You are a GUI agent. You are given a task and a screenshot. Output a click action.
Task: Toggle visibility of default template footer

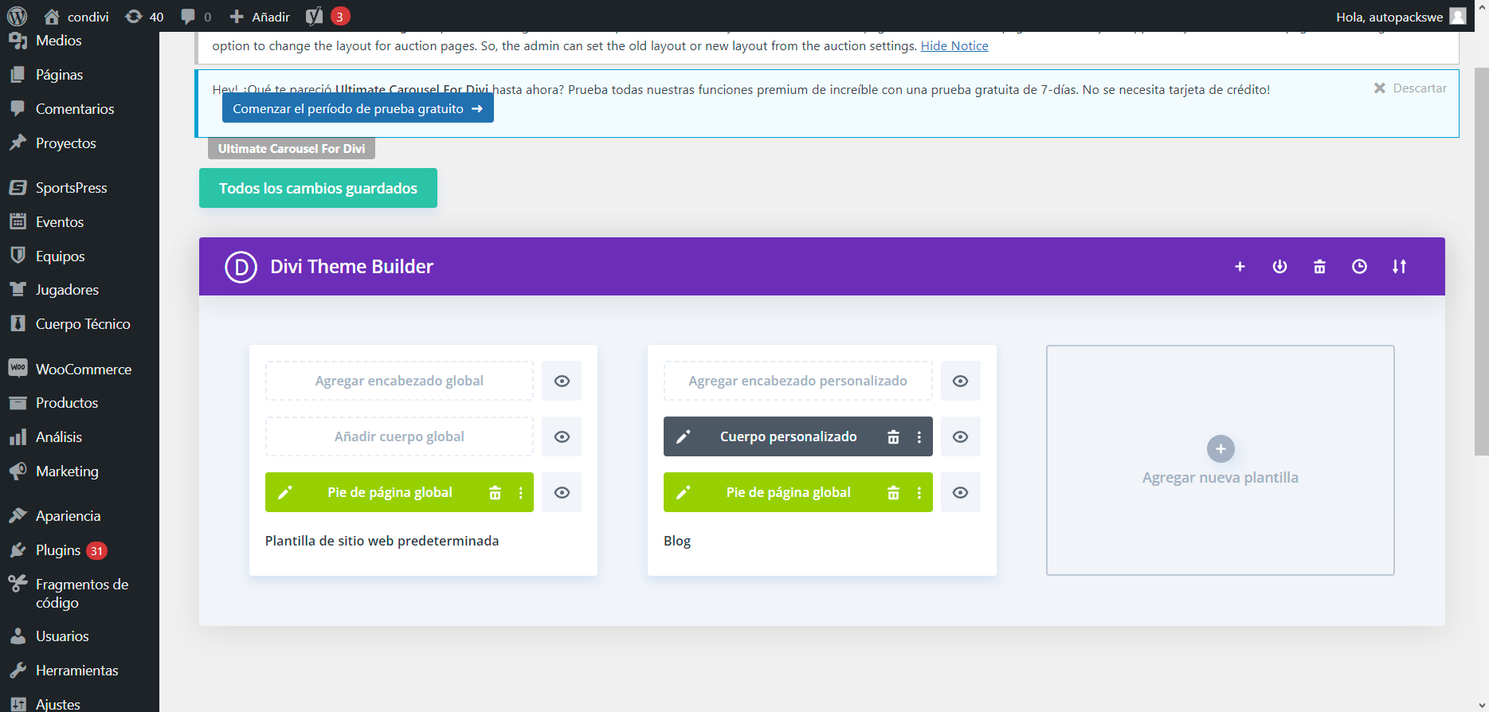(562, 492)
